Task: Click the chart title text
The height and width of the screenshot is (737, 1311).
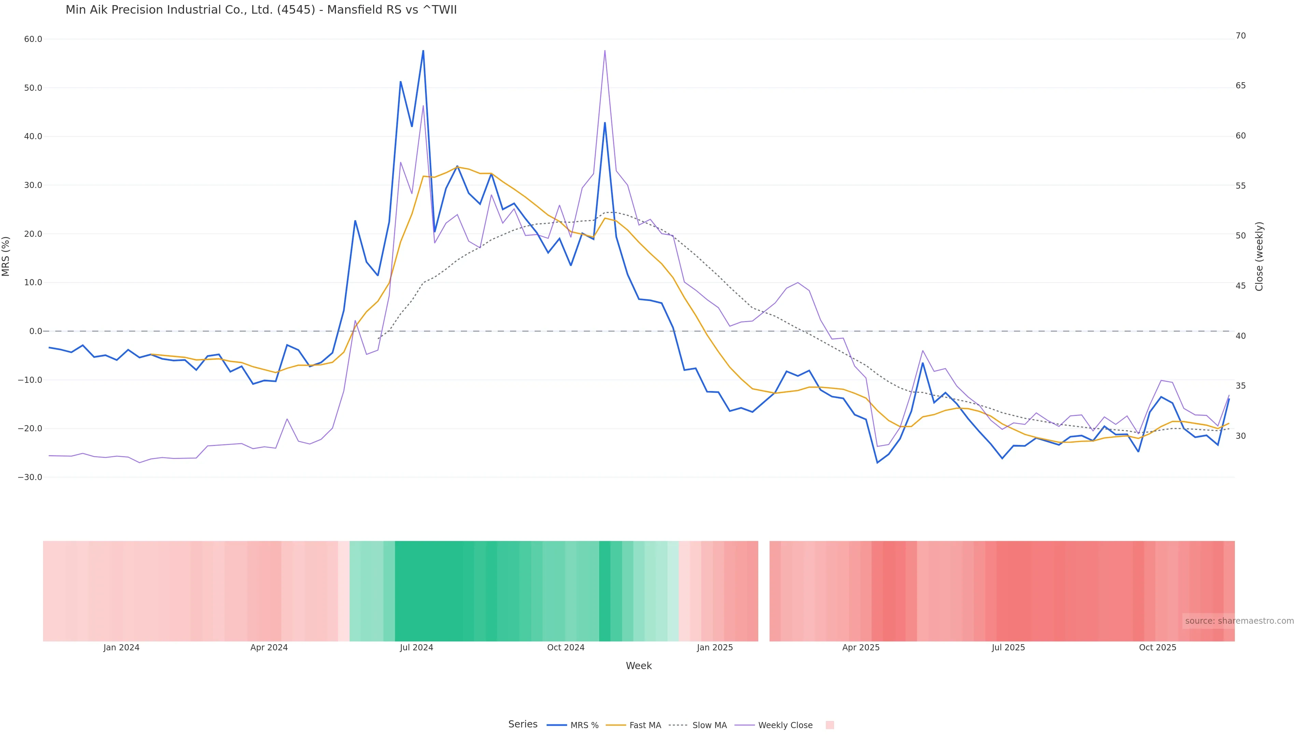Action: click(x=261, y=10)
